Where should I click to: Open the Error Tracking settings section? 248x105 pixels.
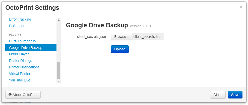20,19
